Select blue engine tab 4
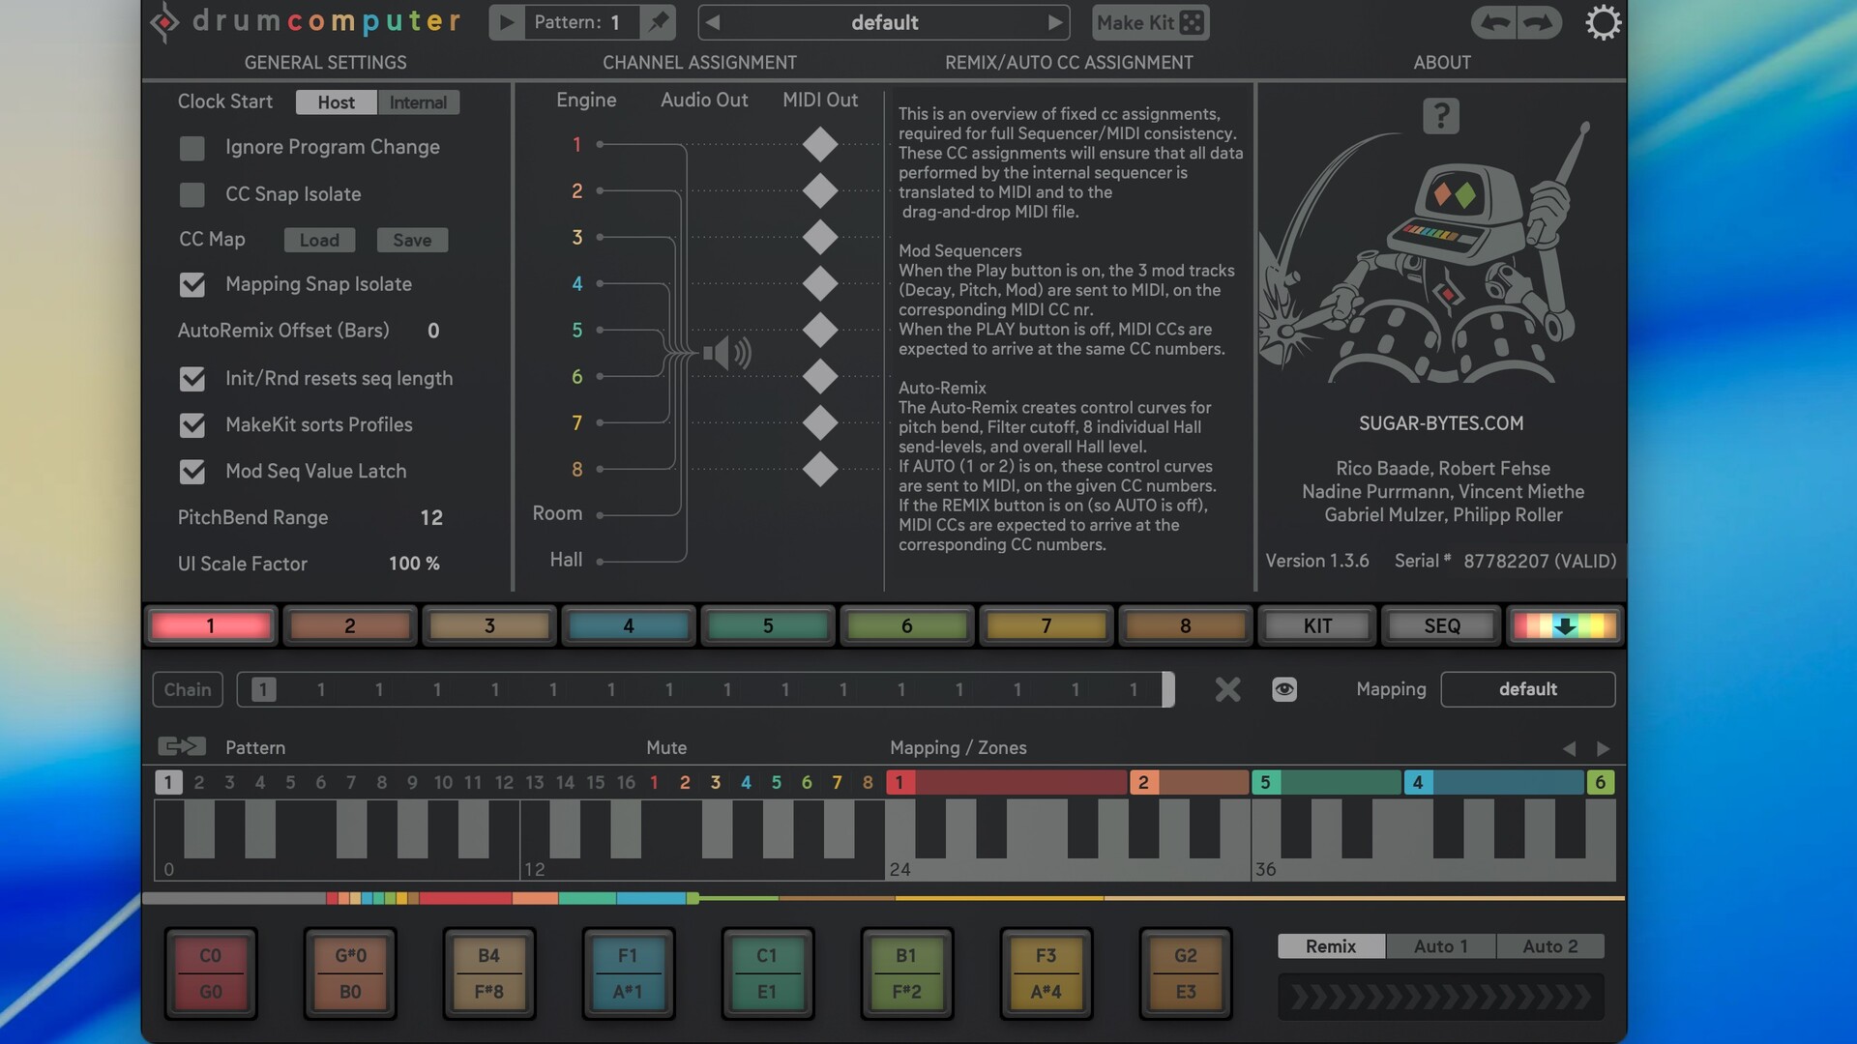The width and height of the screenshot is (1857, 1044). click(x=629, y=625)
